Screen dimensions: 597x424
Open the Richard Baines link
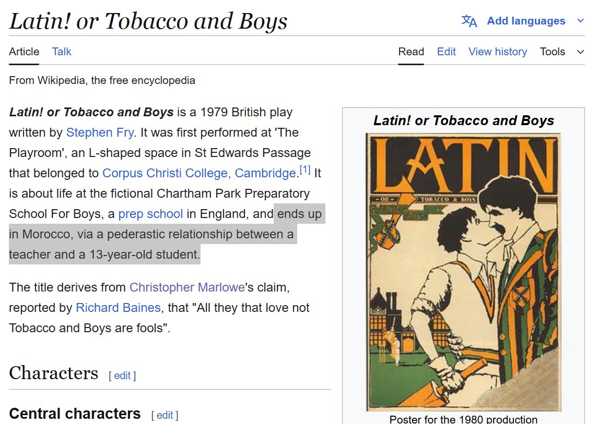(118, 308)
